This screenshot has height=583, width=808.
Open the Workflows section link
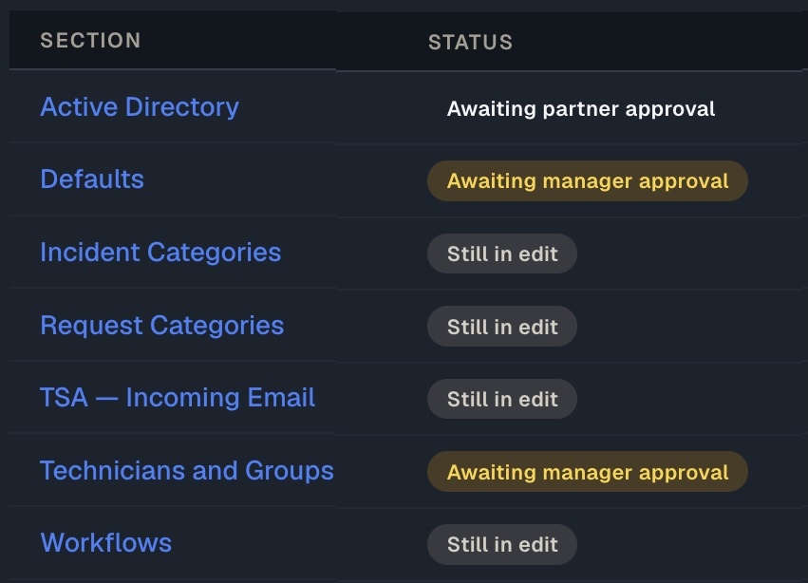106,543
